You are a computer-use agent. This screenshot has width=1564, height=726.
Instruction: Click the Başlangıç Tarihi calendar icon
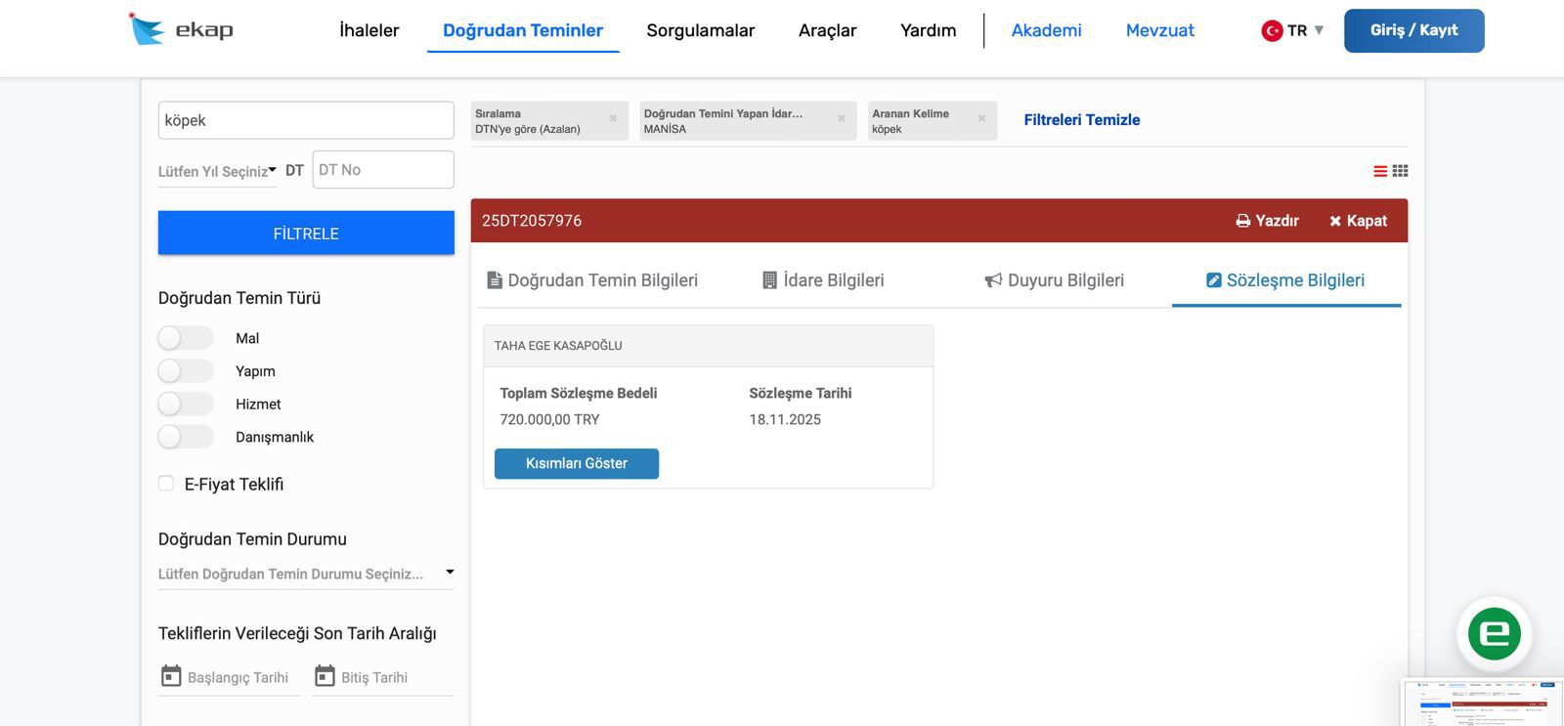tap(171, 676)
